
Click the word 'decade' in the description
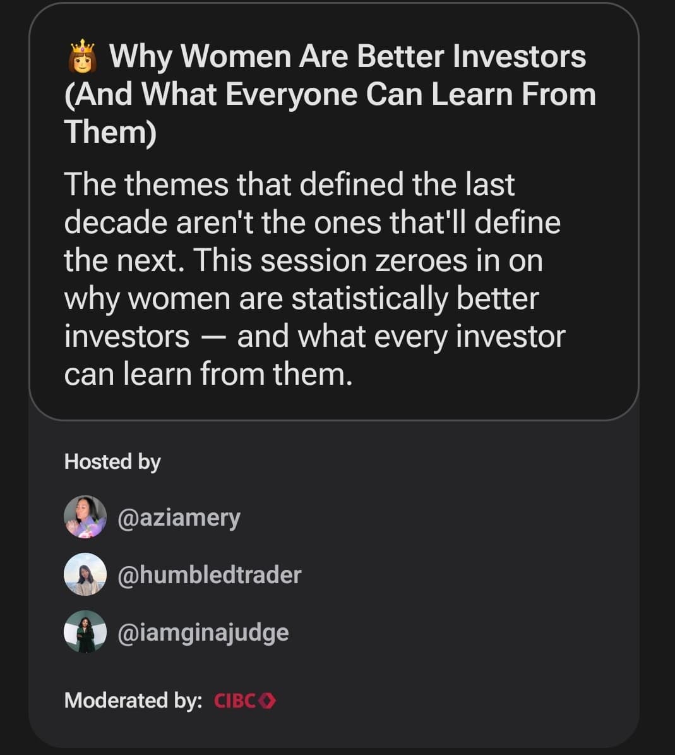pyautogui.click(x=116, y=222)
